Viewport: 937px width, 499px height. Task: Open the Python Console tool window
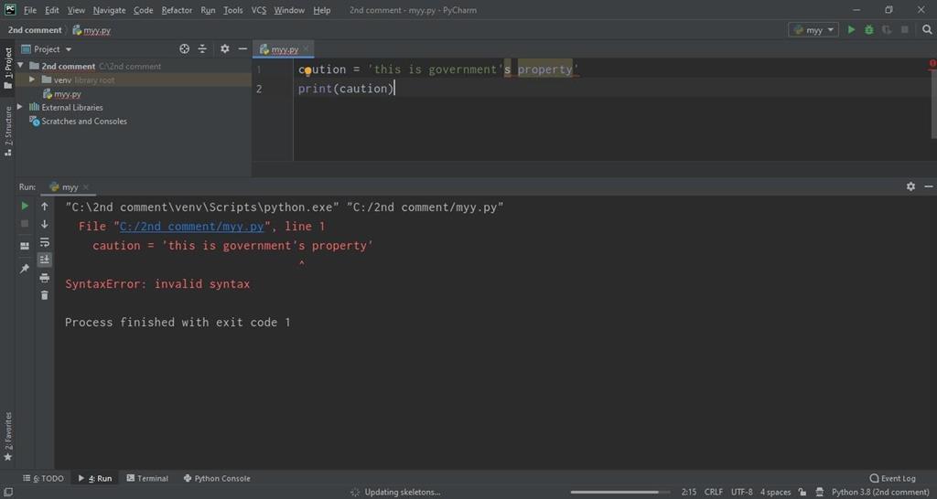point(216,478)
